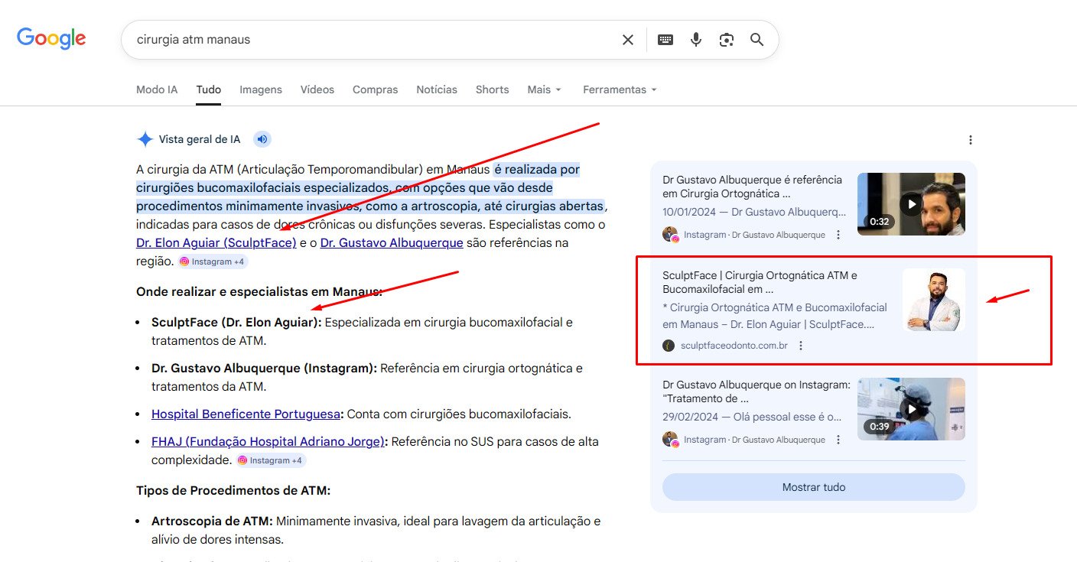This screenshot has width=1077, height=562.
Task: Click the Instagram +4 chip after 'região.'
Action: coord(213,262)
